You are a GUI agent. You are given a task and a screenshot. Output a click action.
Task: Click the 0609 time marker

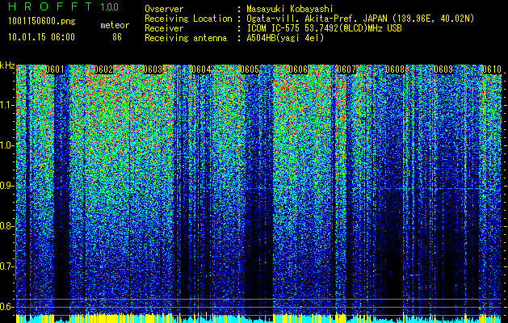[443, 69]
